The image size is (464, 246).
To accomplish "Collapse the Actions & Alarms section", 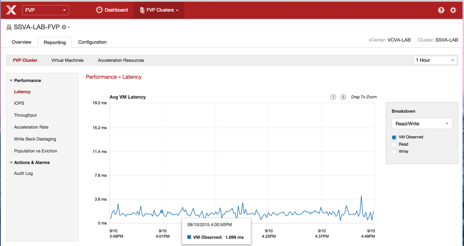I will tap(11, 163).
